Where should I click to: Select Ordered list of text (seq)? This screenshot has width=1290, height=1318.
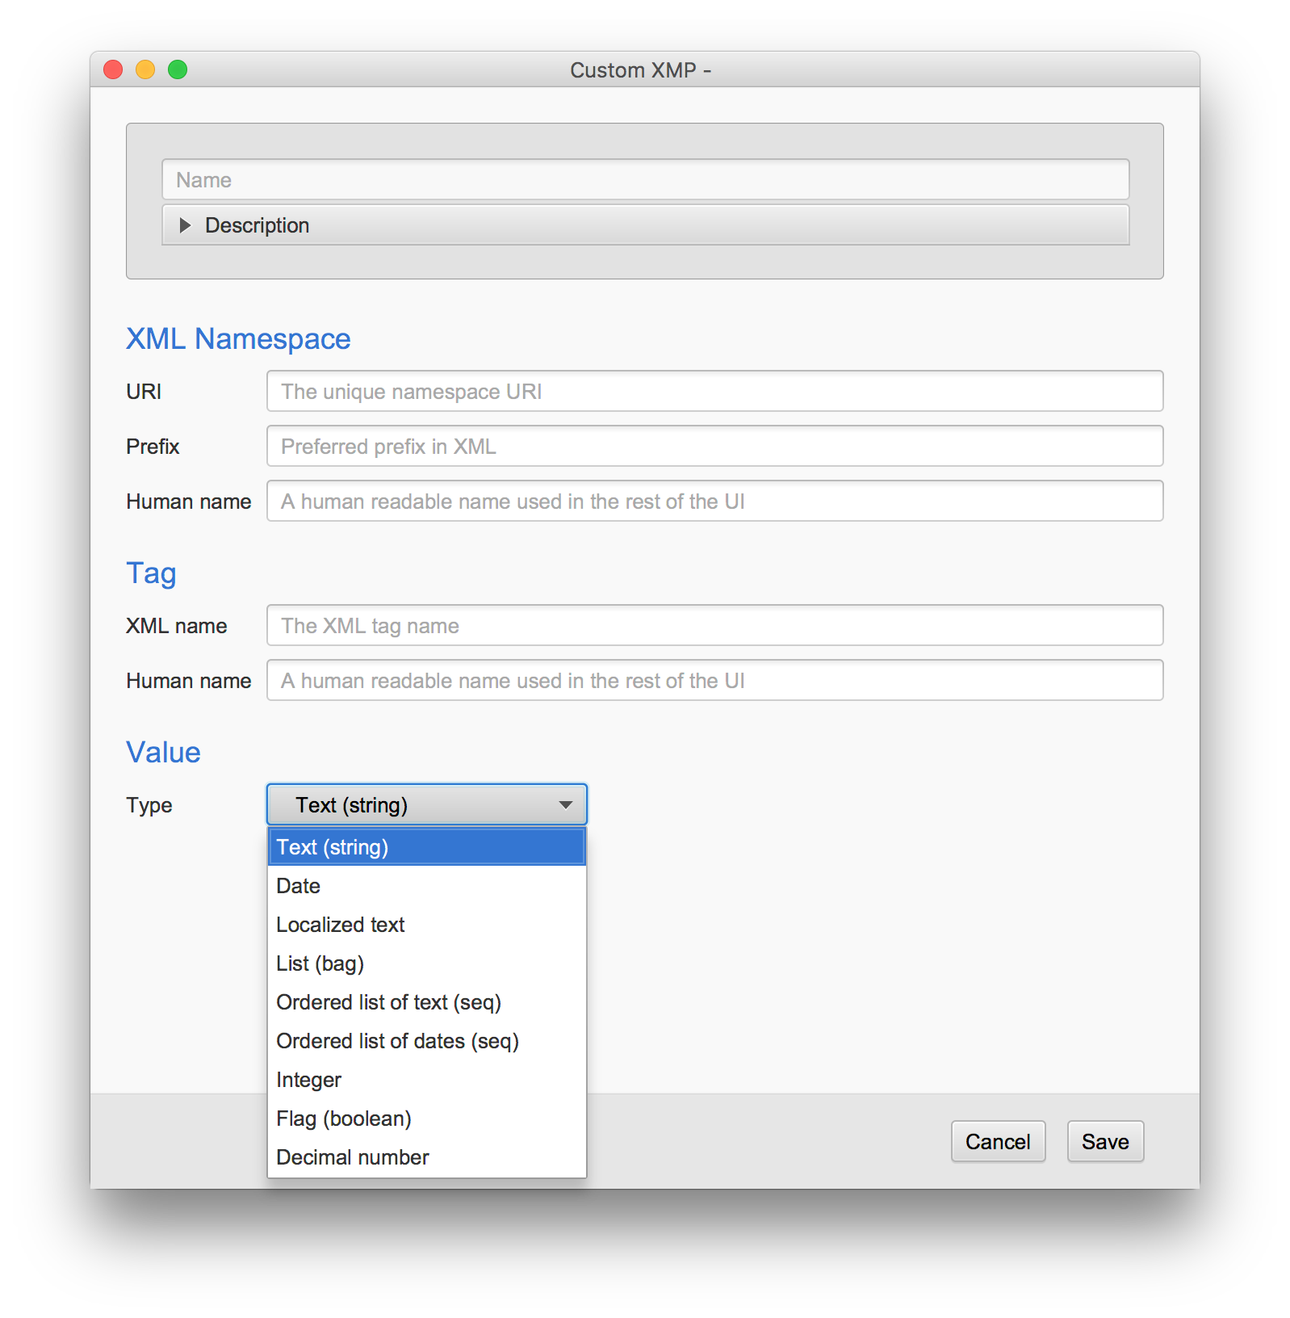click(427, 1002)
